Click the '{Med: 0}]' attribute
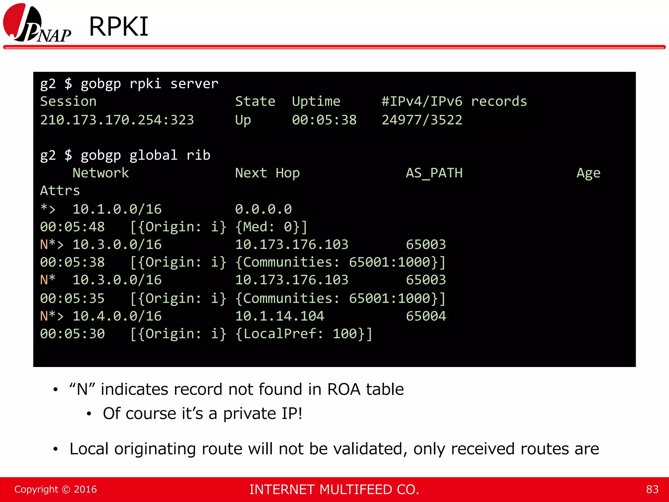 [x=271, y=227]
